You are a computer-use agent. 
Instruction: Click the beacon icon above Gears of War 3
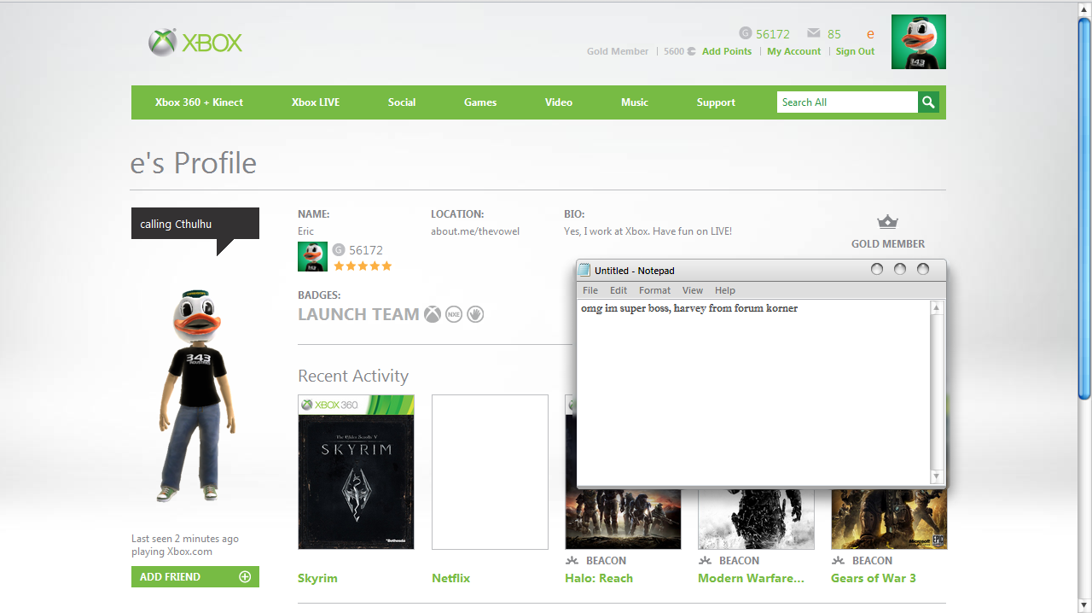tap(838, 561)
